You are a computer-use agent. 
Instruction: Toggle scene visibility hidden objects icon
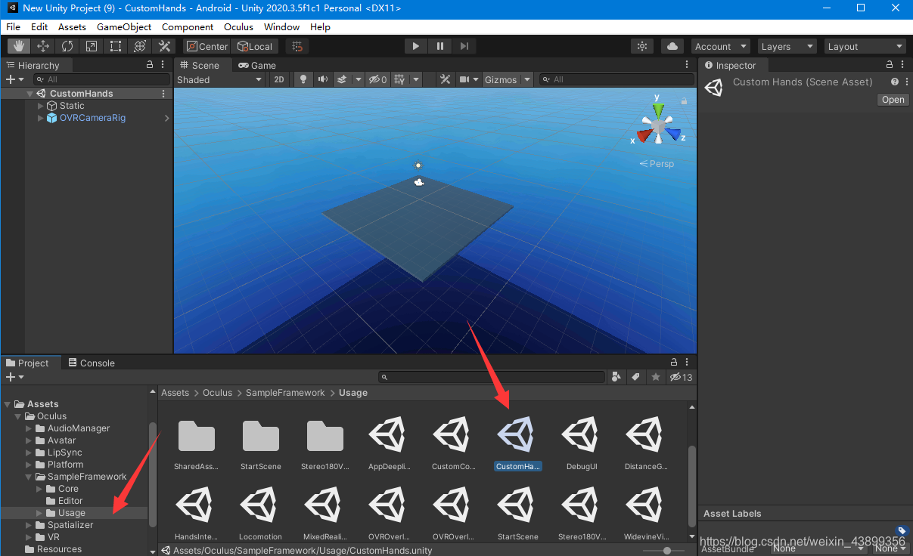(377, 79)
